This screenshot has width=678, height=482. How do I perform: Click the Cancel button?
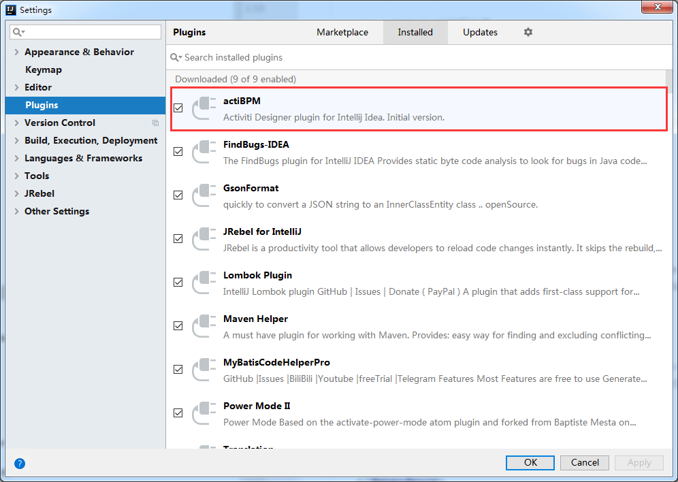click(x=585, y=462)
